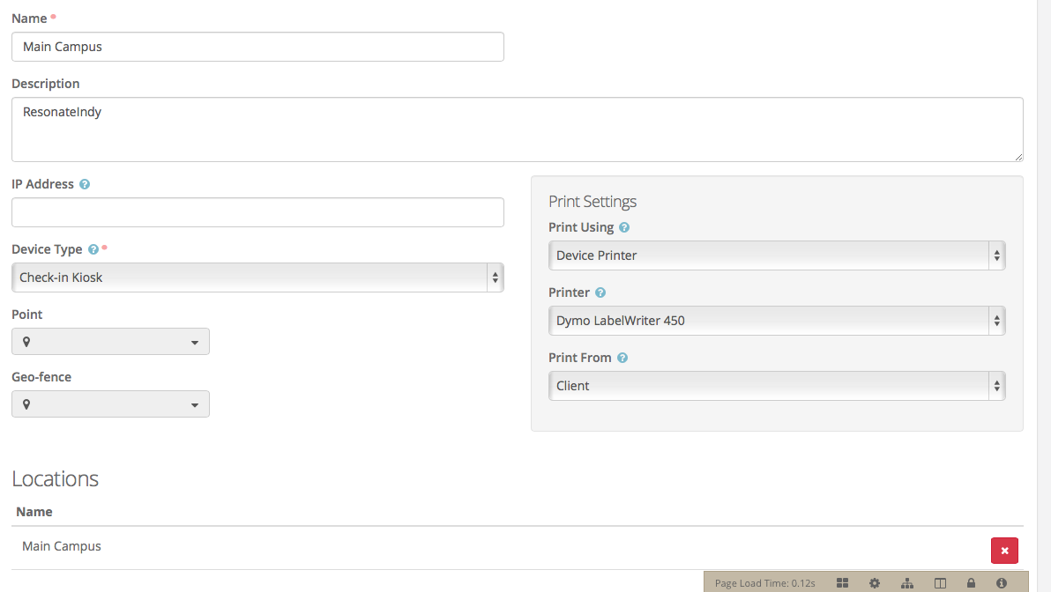Click the help icon next to Print Using

tap(624, 227)
